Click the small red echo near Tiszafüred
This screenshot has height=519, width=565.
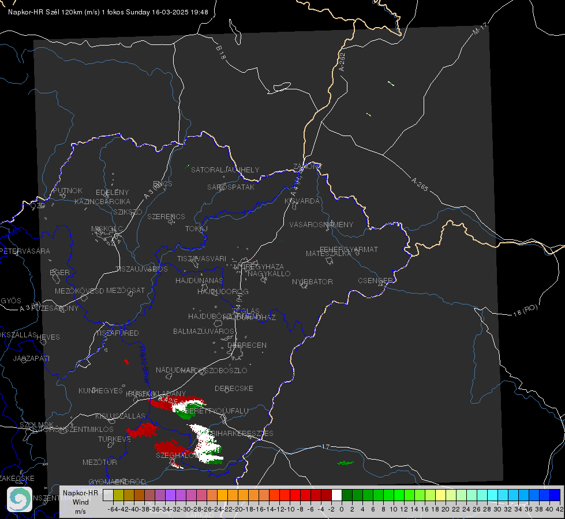pos(126,362)
